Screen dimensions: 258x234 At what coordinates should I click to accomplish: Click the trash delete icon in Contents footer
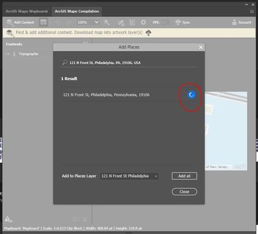pos(85,219)
